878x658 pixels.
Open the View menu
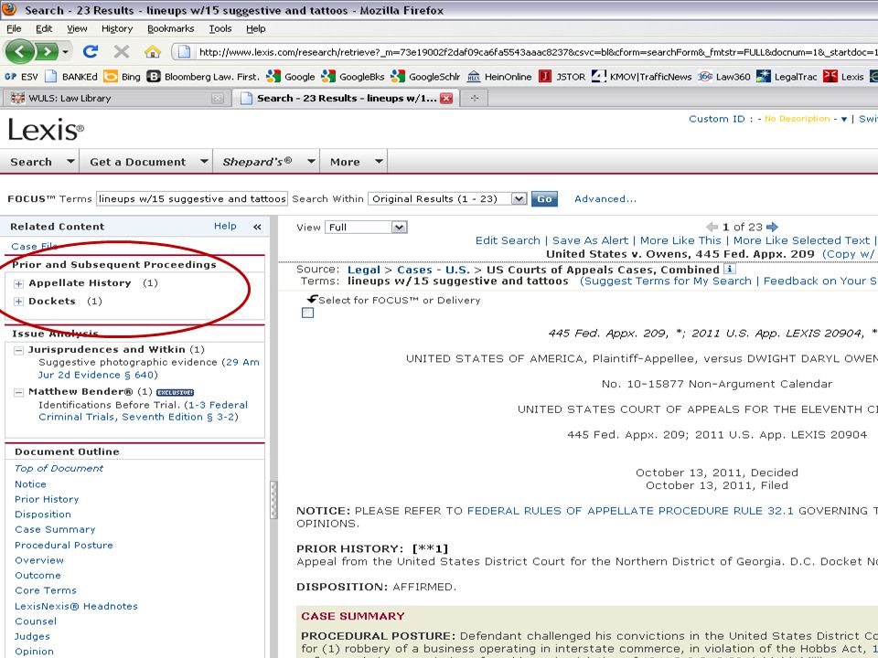[77, 28]
